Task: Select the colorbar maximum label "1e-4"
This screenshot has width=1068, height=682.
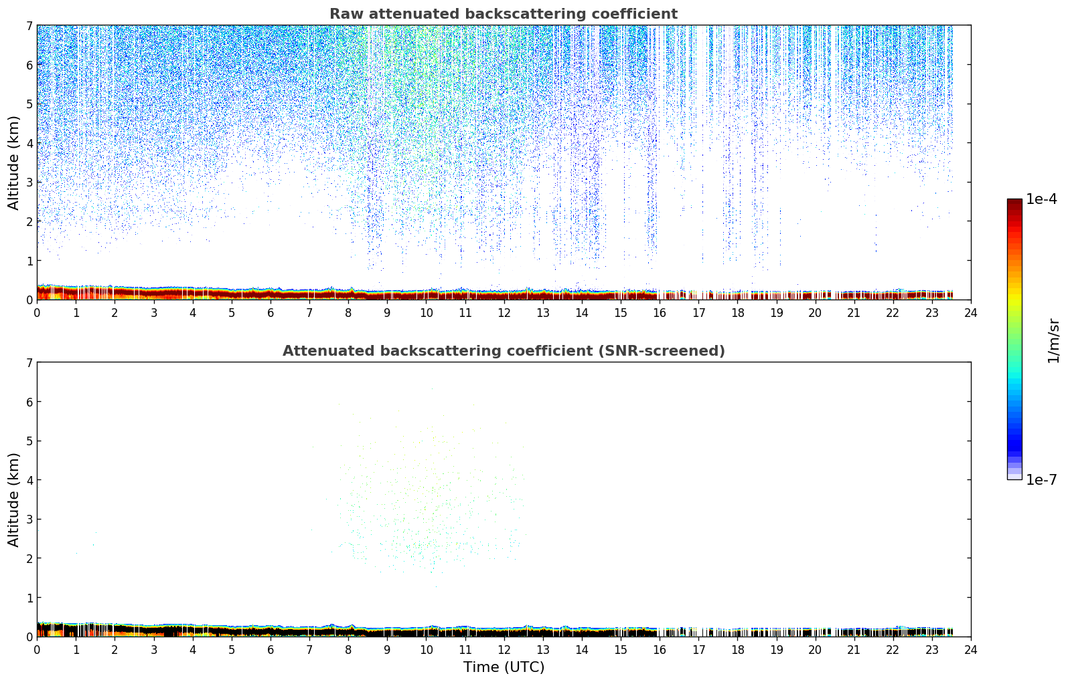Action: click(x=1042, y=199)
